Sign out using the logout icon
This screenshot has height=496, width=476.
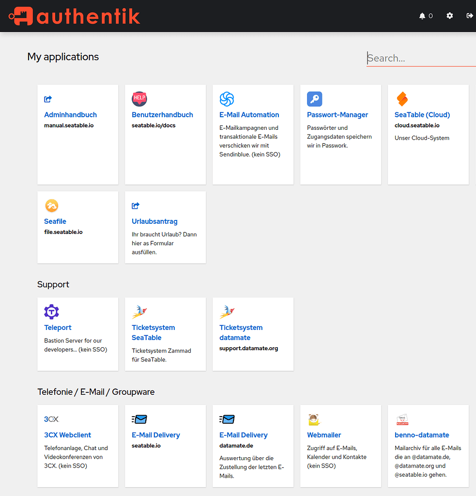pyautogui.click(x=469, y=15)
